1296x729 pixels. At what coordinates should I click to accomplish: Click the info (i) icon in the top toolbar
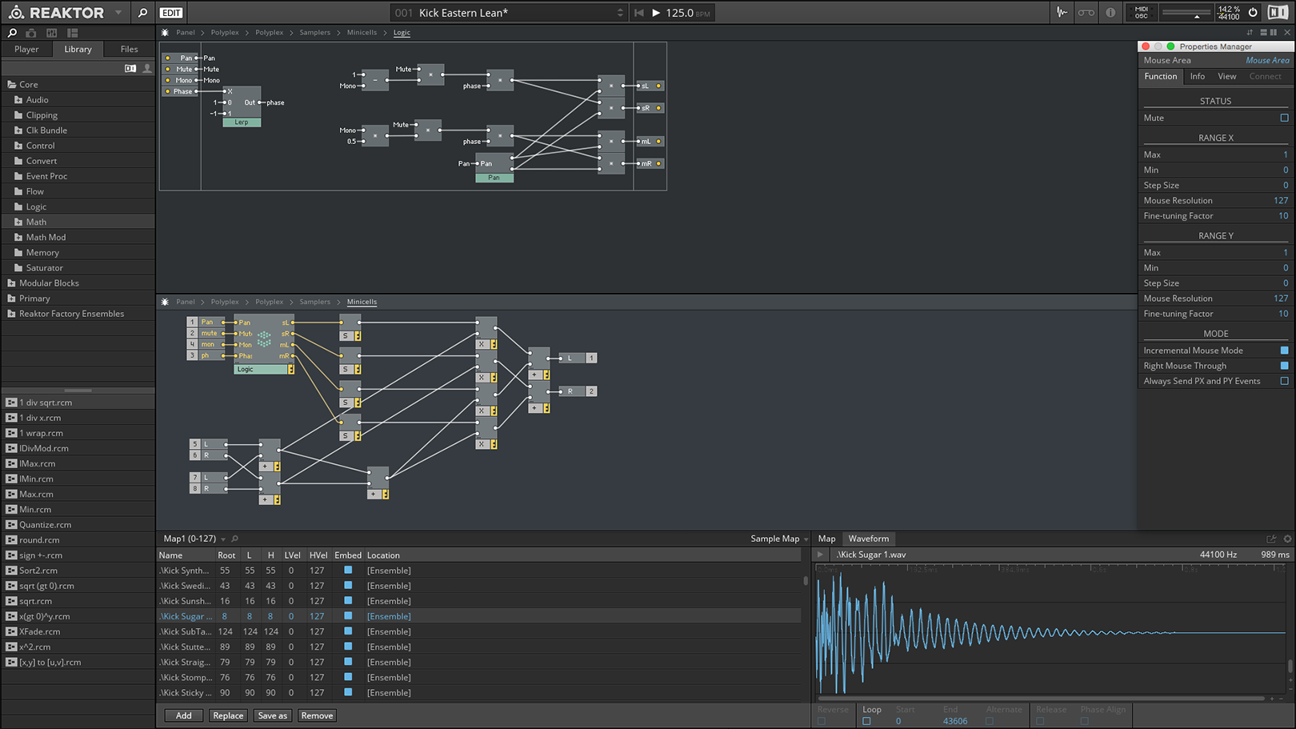point(1110,12)
